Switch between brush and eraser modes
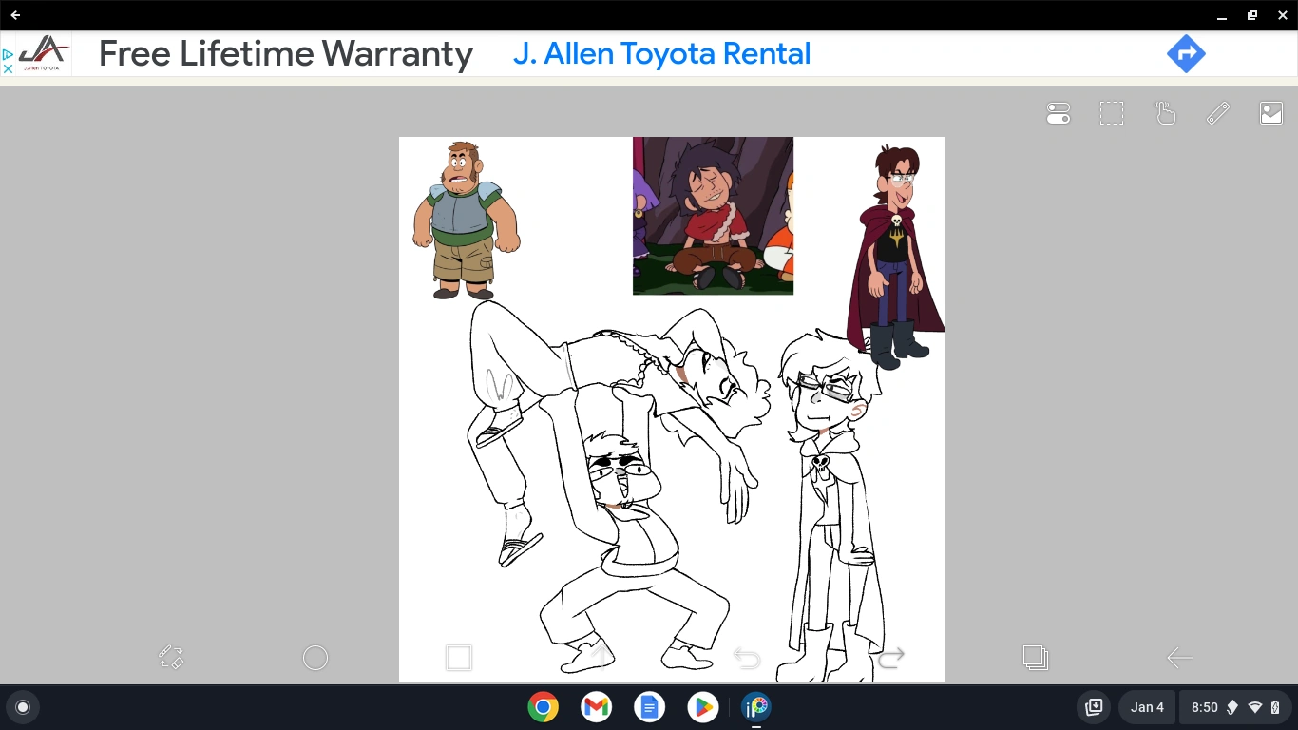Image resolution: width=1298 pixels, height=730 pixels. (171, 657)
